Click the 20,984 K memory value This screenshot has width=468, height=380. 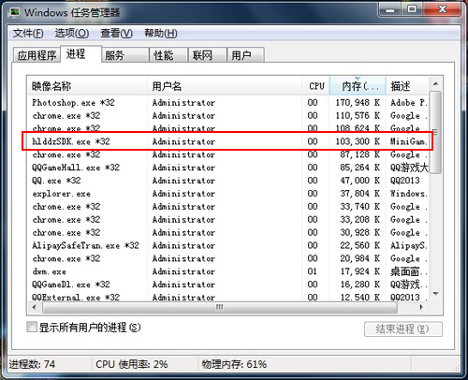(x=359, y=258)
